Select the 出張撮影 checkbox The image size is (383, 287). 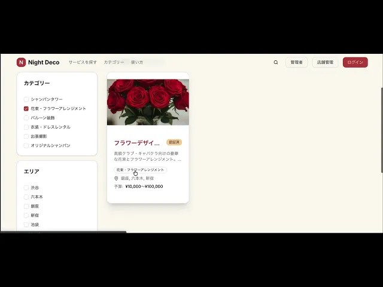[26, 136]
